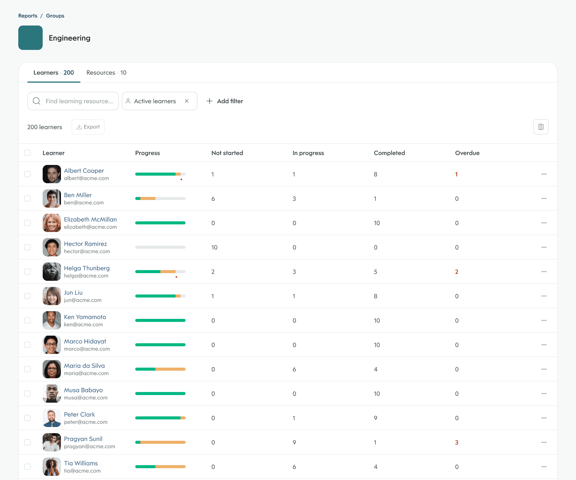Click Ben Miller's avatar photo
576x480 pixels.
click(x=52, y=198)
